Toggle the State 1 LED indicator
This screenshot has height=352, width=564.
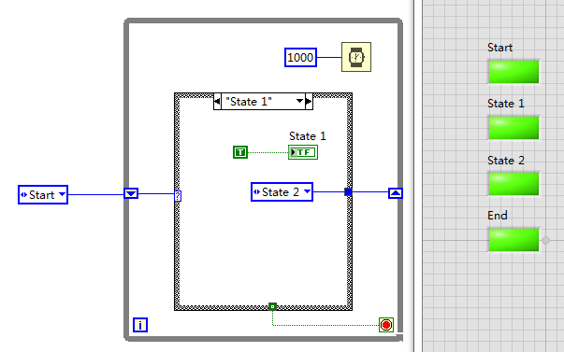[x=513, y=128]
